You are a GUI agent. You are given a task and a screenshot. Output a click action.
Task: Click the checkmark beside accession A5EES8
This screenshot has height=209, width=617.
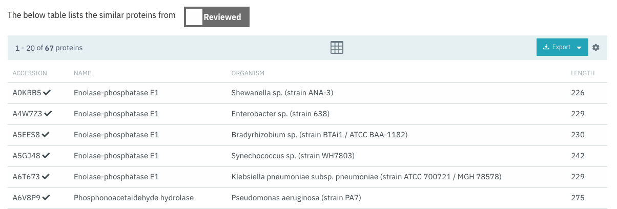pos(46,135)
